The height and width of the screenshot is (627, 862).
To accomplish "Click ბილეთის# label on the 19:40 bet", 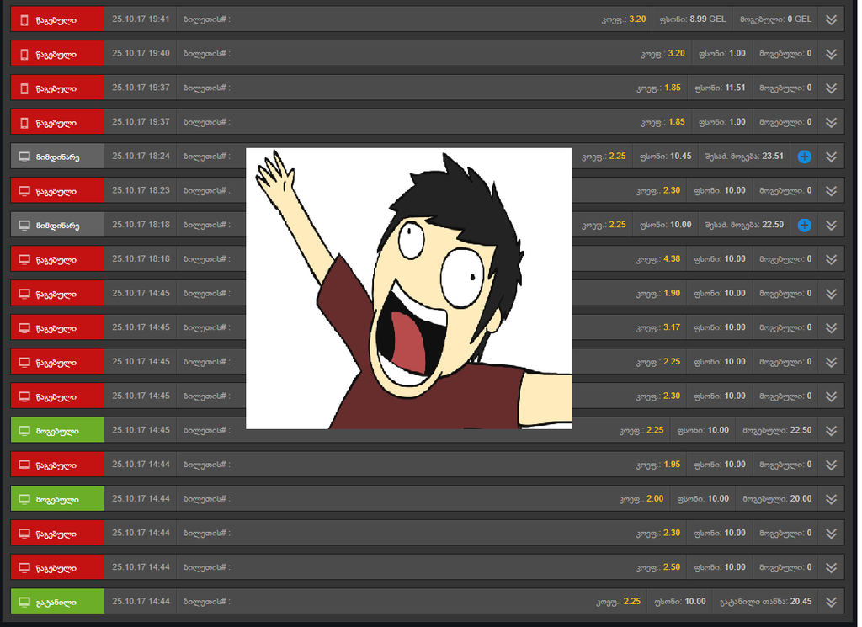I will (207, 54).
